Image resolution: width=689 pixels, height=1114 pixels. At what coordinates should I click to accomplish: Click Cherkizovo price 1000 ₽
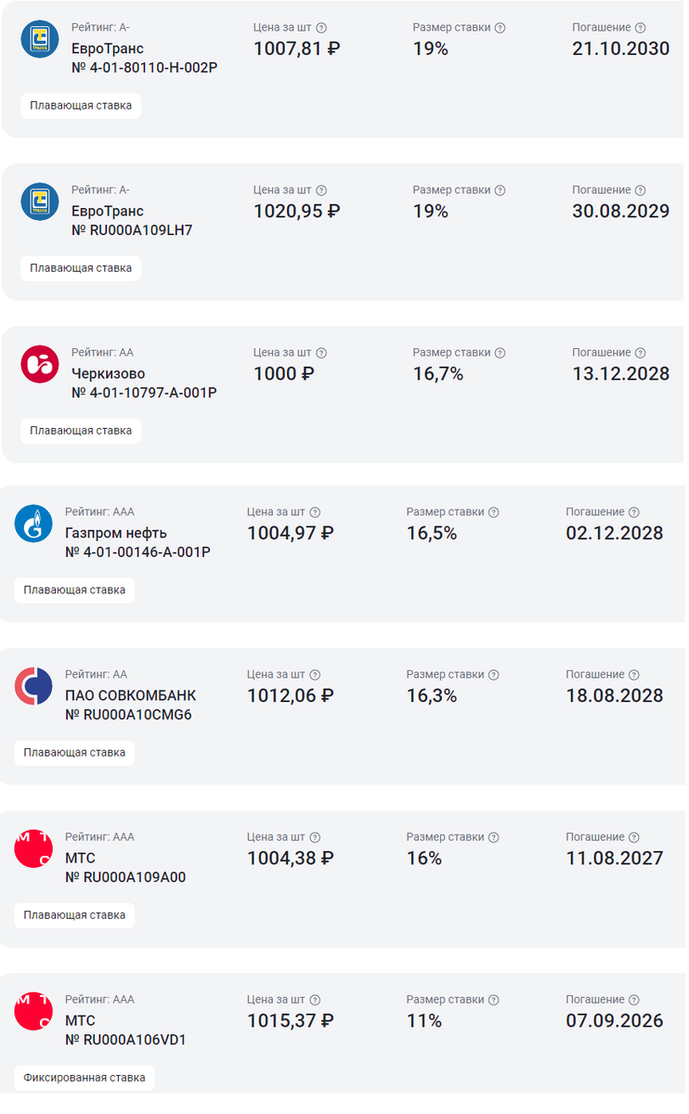284,374
